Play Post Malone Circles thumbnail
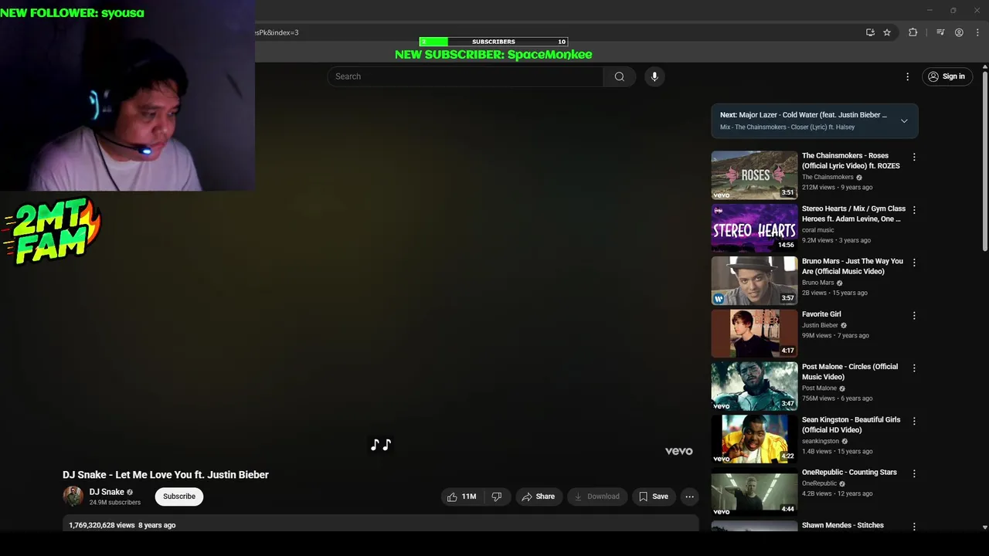The image size is (989, 556). pyautogui.click(x=754, y=386)
